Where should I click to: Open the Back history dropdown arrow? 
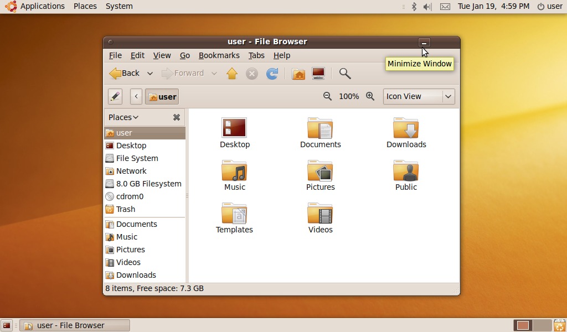click(x=150, y=74)
